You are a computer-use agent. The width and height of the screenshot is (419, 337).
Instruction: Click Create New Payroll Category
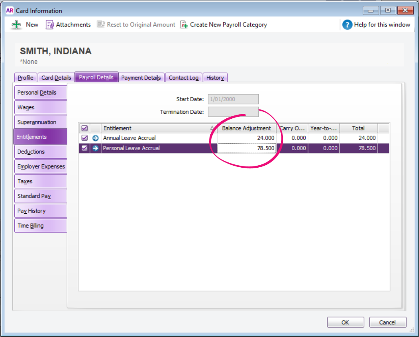[224, 24]
